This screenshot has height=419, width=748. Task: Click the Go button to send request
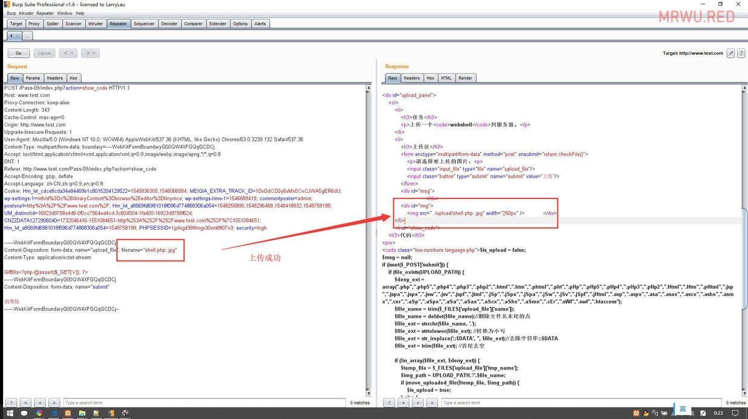[19, 53]
